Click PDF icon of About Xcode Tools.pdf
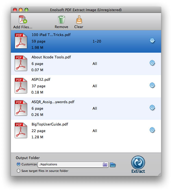Screen dimensions: 172x191 coord(21,63)
